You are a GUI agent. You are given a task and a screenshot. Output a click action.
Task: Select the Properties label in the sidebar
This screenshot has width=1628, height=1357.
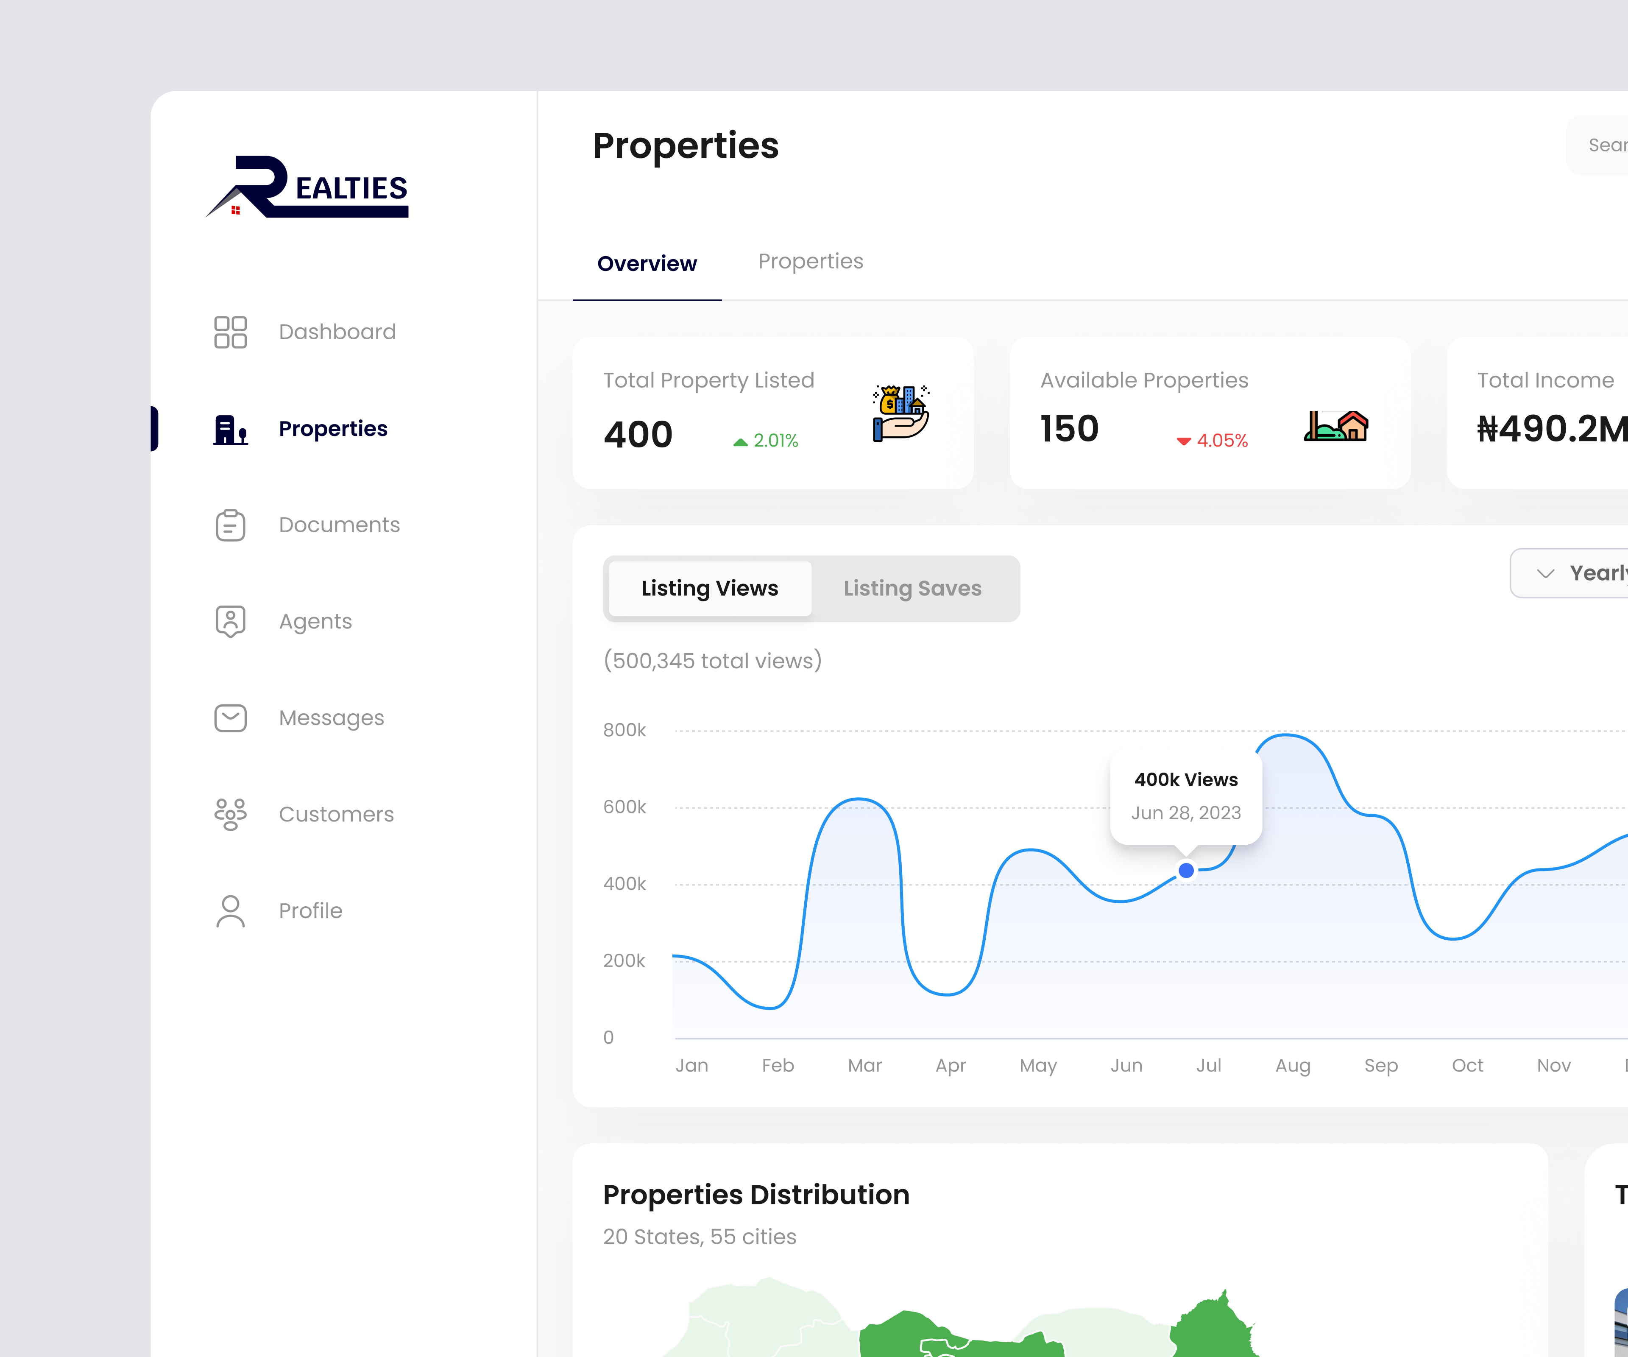pos(333,429)
